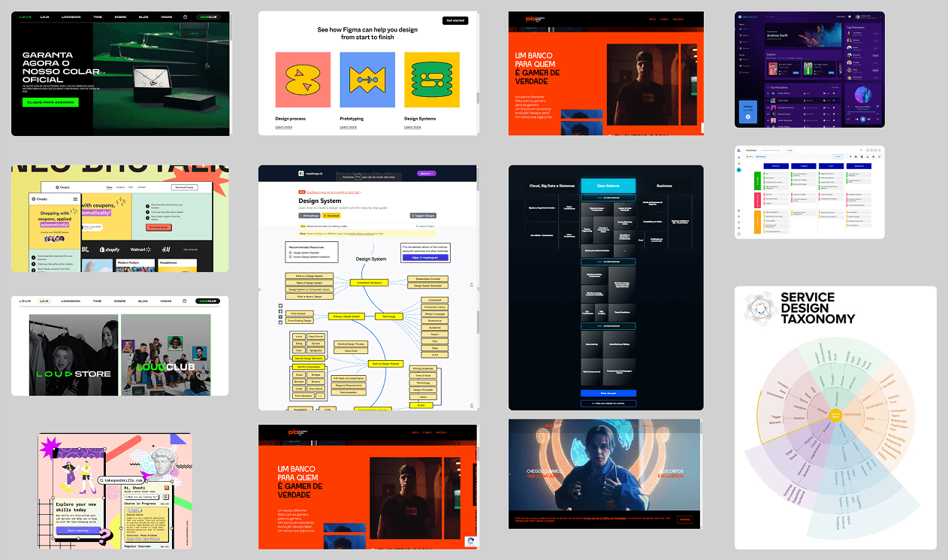Open the hamburger menu in Couply mobile mockup
The height and width of the screenshot is (560, 948).
75,199
